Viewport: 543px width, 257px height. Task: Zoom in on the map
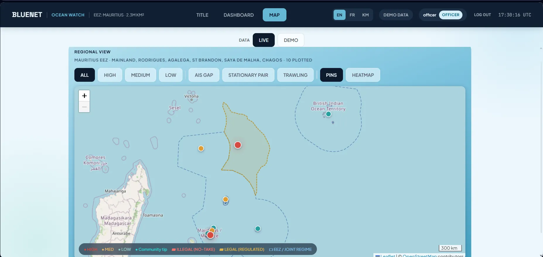(x=84, y=96)
